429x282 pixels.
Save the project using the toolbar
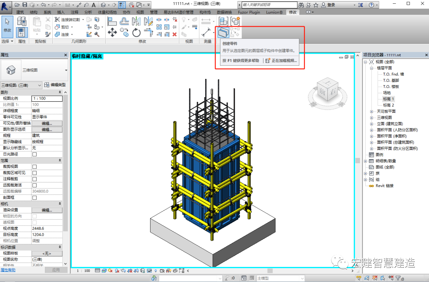click(25, 5)
